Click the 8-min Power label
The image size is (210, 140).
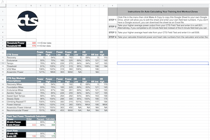(x=16, y=125)
